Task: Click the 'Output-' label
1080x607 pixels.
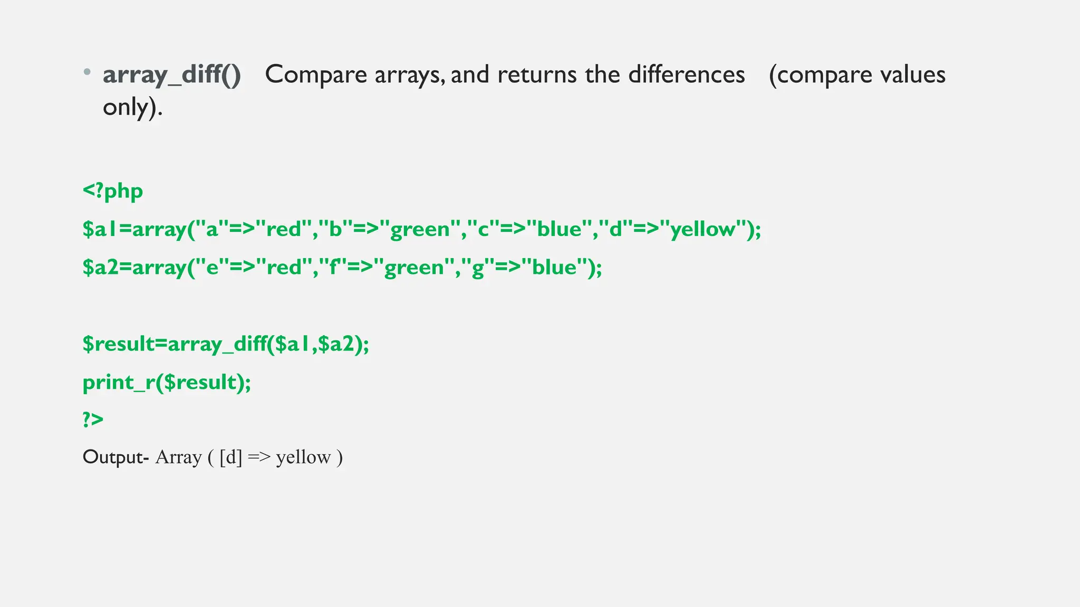Action: 115,457
